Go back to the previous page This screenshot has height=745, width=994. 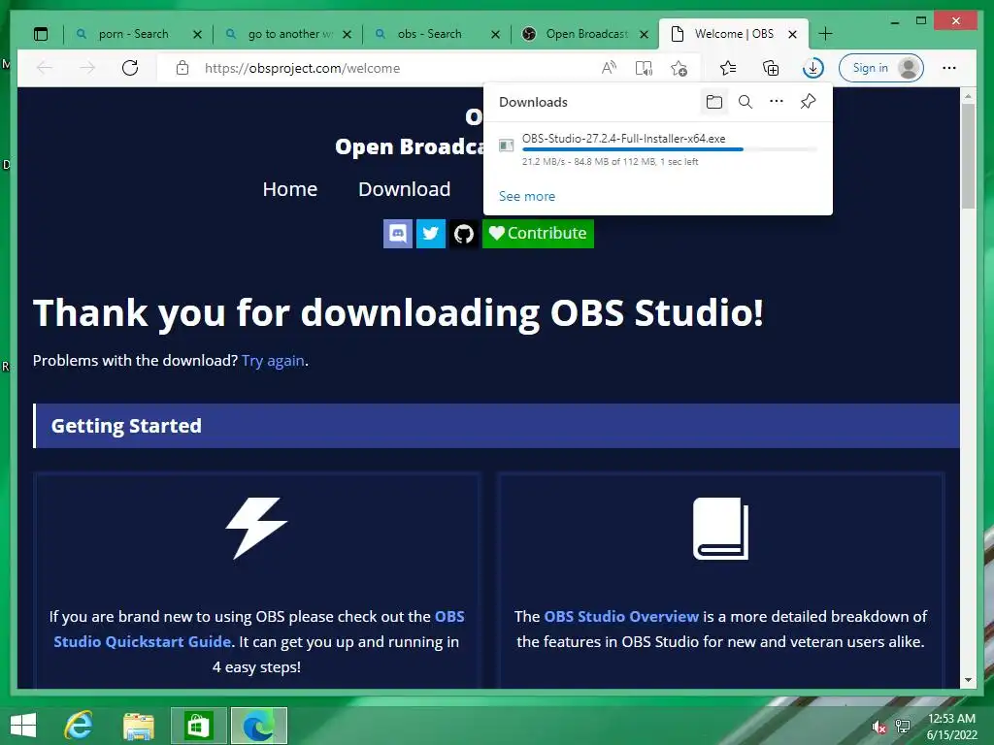45,68
